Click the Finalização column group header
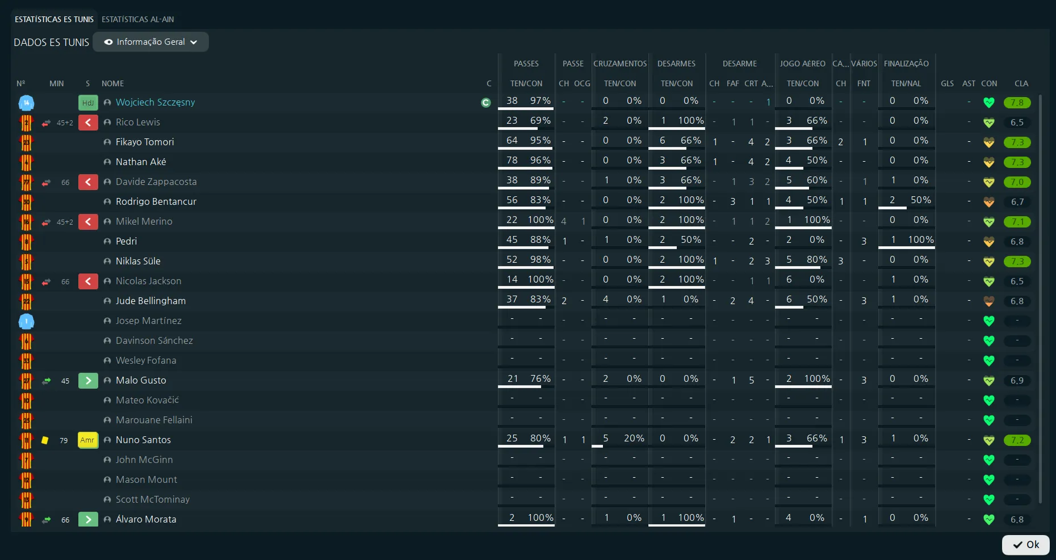 point(906,64)
